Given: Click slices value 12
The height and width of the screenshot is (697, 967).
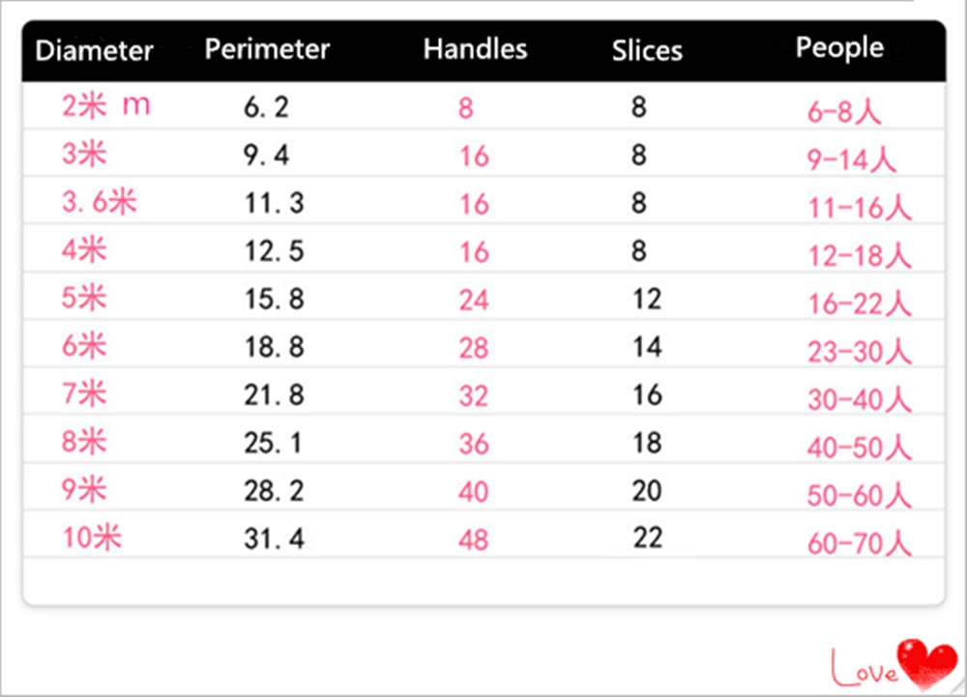Looking at the screenshot, I should coord(648,299).
